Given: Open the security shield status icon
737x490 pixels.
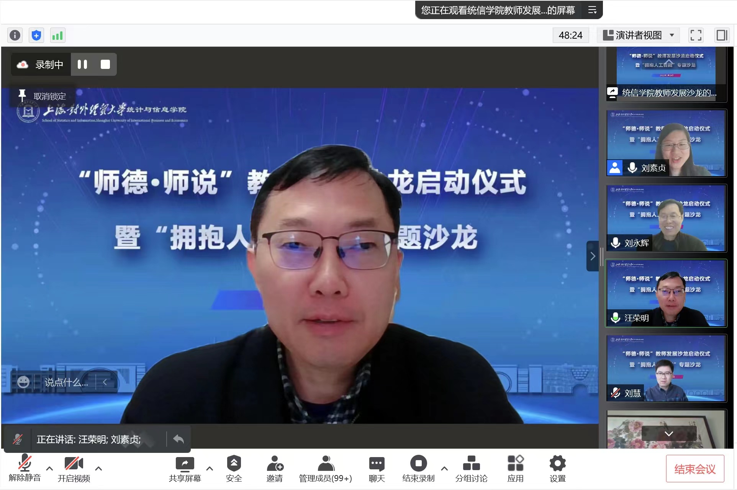Looking at the screenshot, I should [x=36, y=36].
